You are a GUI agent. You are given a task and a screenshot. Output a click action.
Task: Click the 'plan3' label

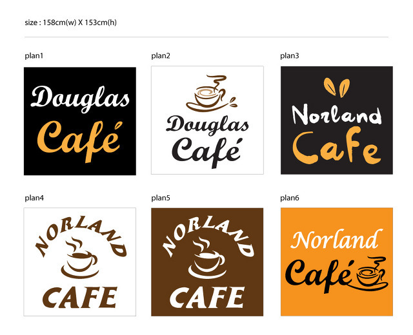click(x=290, y=56)
